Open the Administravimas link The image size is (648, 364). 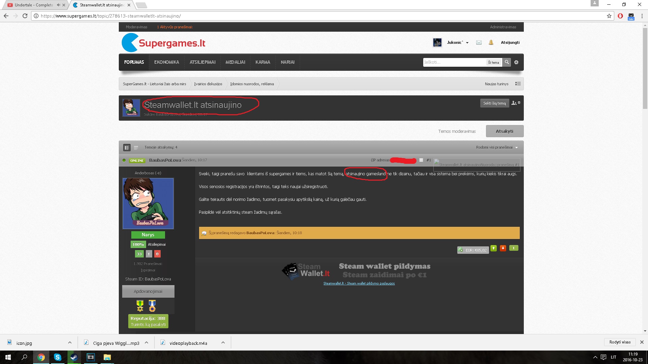click(503, 27)
